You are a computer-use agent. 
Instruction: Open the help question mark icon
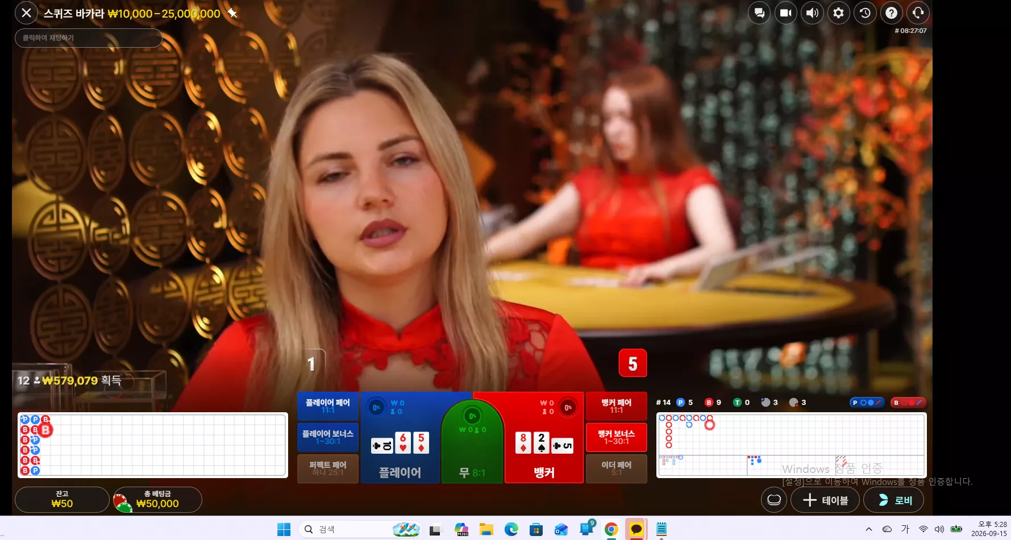(x=892, y=12)
